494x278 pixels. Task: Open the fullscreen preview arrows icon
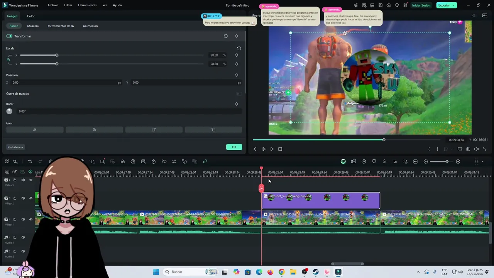(485, 149)
